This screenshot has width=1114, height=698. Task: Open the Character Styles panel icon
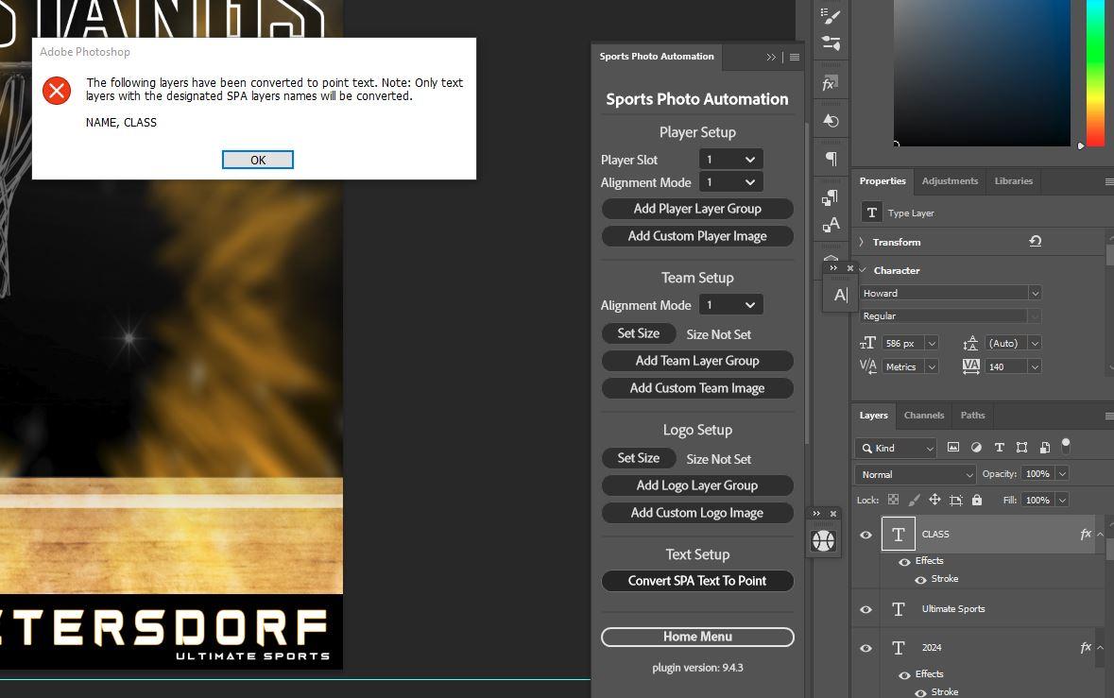tap(830, 225)
